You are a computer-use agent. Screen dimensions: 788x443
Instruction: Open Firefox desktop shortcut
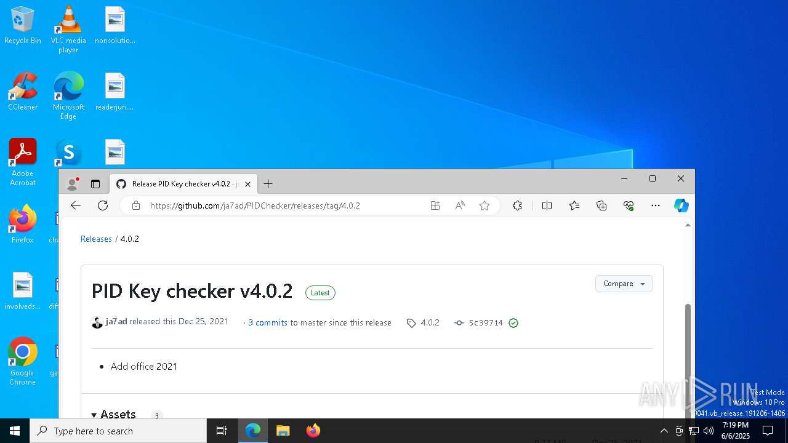[23, 225]
